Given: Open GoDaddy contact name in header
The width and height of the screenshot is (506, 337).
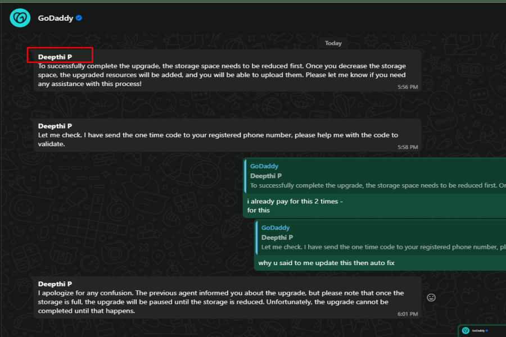Looking at the screenshot, I should click(56, 18).
